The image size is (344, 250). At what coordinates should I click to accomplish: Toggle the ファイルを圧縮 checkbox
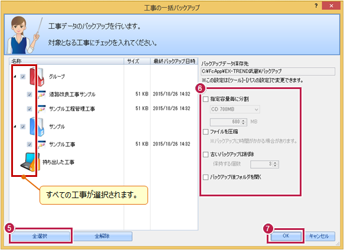point(205,132)
